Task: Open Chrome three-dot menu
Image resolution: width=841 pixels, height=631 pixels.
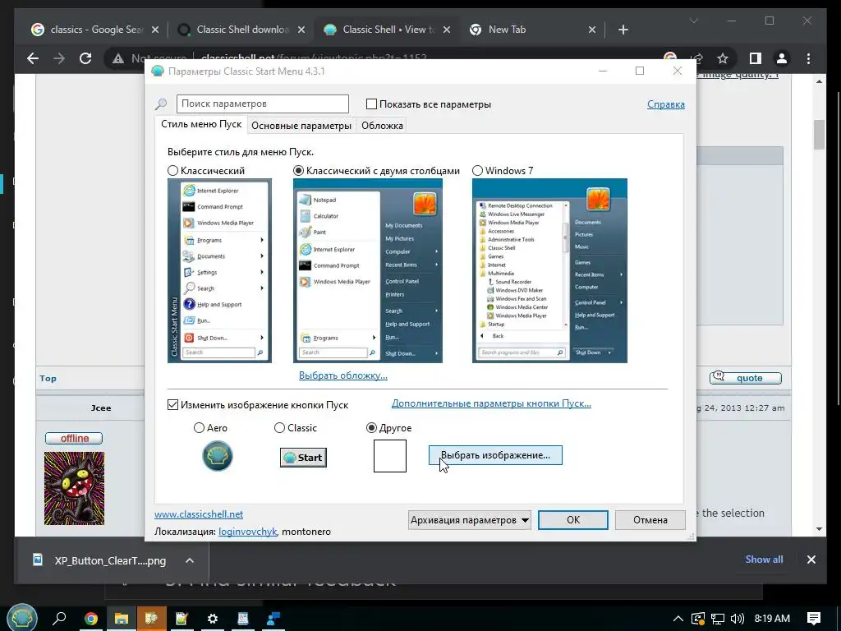Action: tap(808, 58)
